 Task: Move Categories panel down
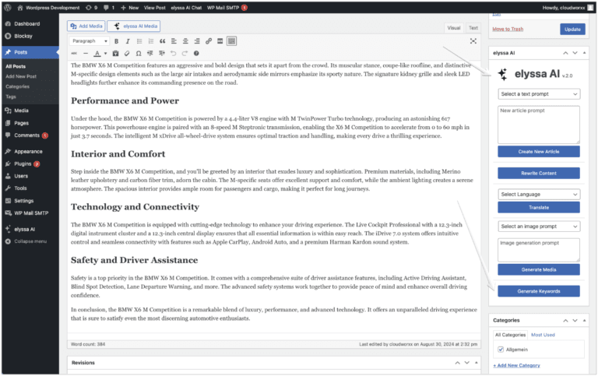(x=575, y=320)
